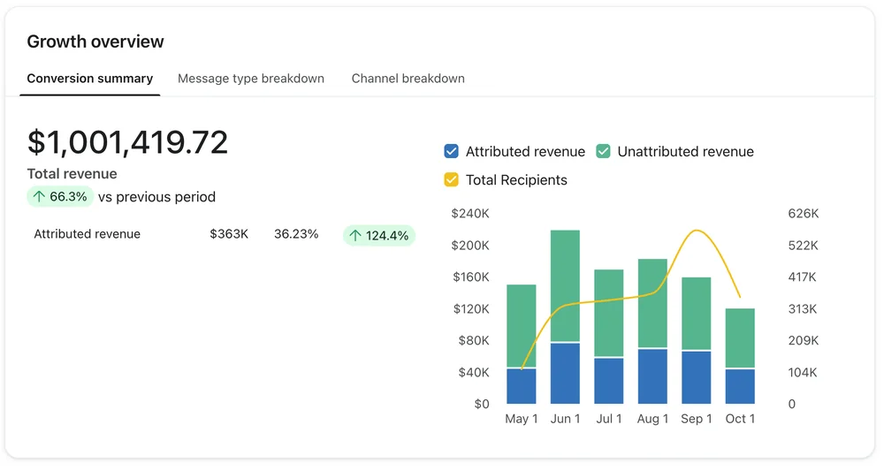
Task: Click the Total Recipients legend label
Action: 516,179
